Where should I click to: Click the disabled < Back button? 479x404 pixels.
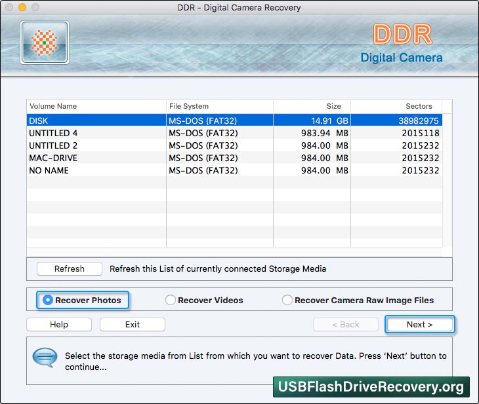pos(346,324)
